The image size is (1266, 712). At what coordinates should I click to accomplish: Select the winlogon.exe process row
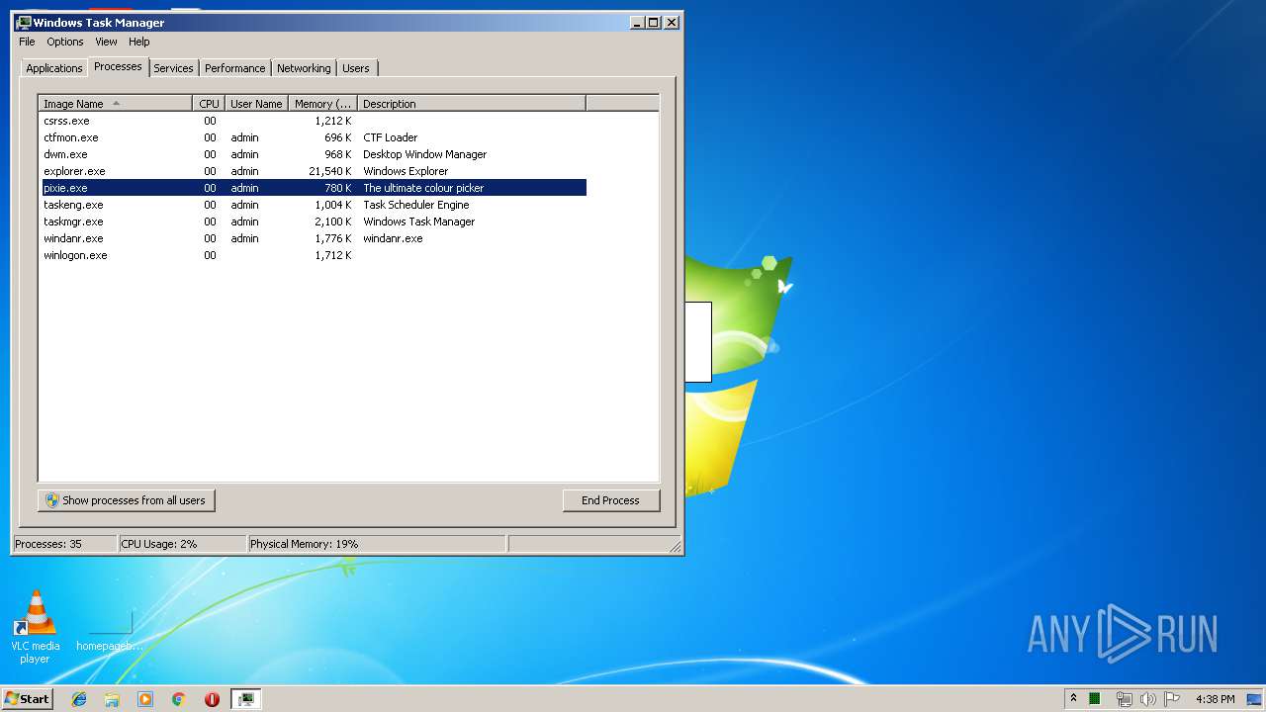click(x=313, y=255)
